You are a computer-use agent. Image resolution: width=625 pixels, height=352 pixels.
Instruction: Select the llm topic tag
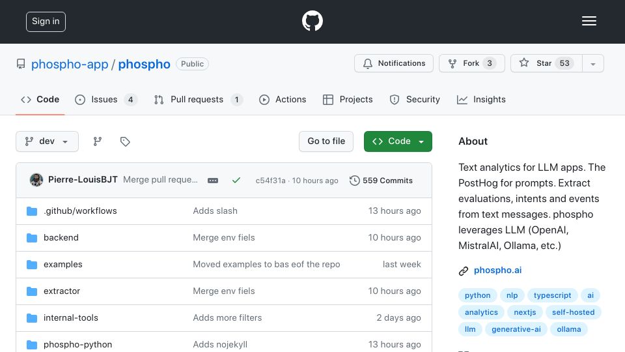click(x=470, y=329)
